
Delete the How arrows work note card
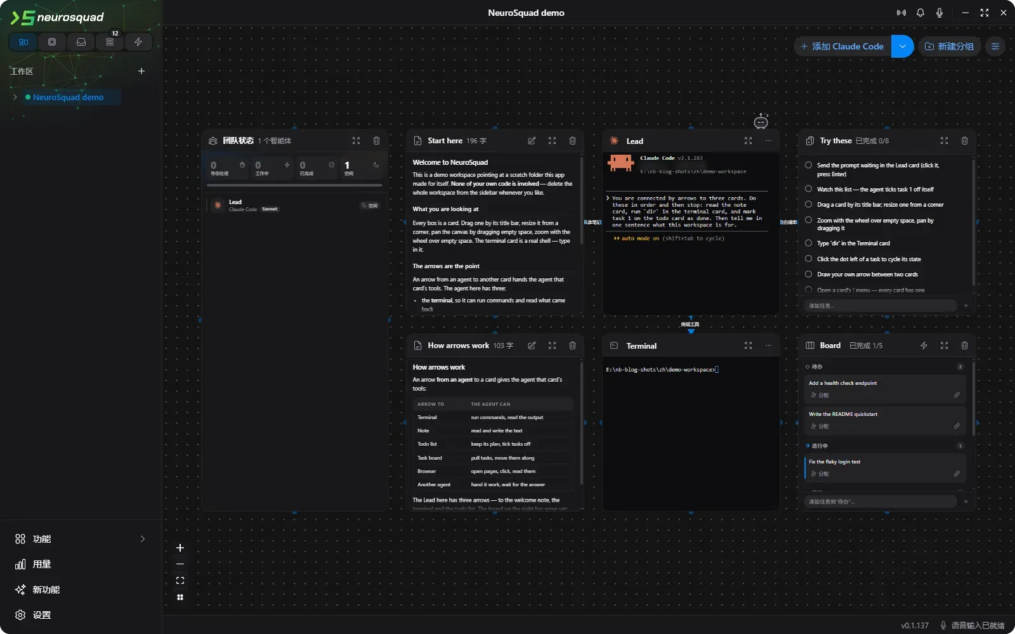coord(572,346)
